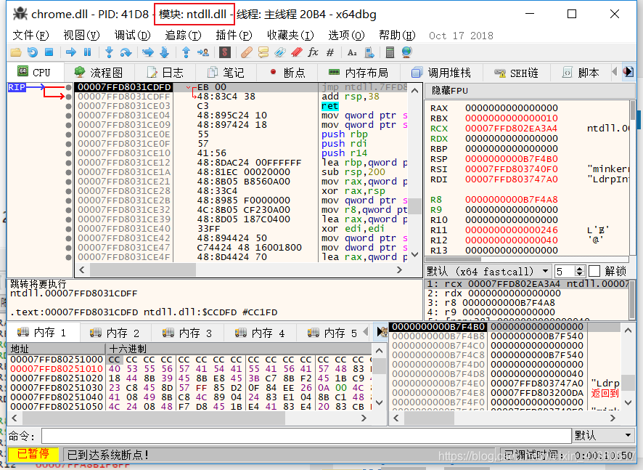Click the stack pane icon beside 内存 5
Image resolution: width=643 pixels, height=470 pixels.
(382, 332)
